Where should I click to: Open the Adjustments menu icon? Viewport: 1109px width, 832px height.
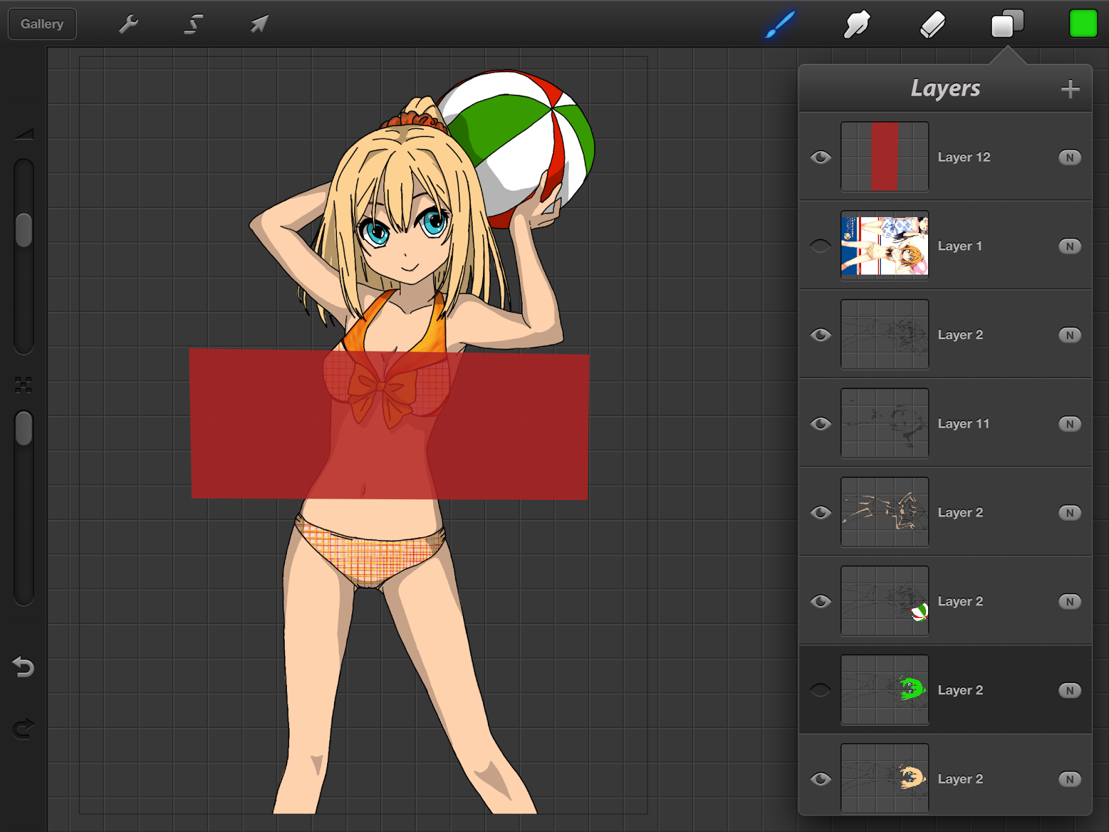coord(193,24)
